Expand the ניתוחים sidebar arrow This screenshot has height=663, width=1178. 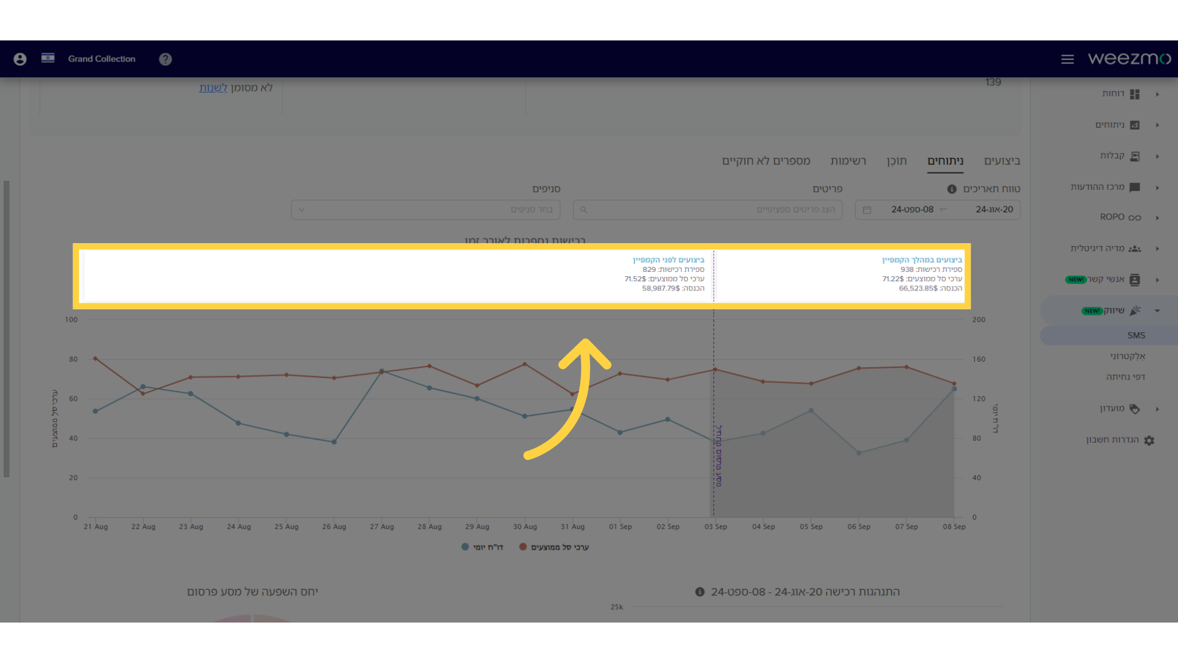(x=1157, y=125)
